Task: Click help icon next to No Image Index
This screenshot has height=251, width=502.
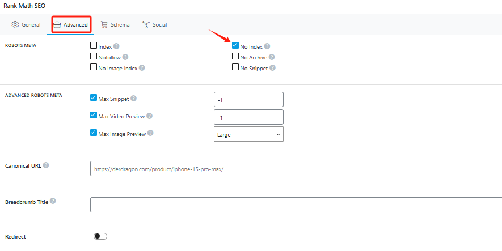Action: (x=142, y=68)
